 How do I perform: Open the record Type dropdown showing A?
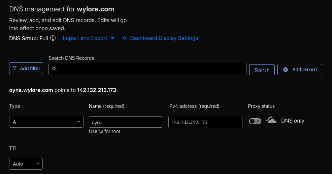click(46, 122)
